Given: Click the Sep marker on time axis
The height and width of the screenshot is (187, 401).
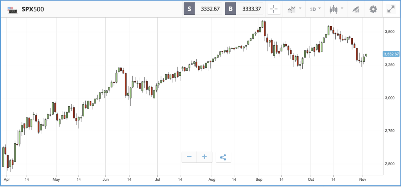Looking at the screenshot, I should [259, 180].
